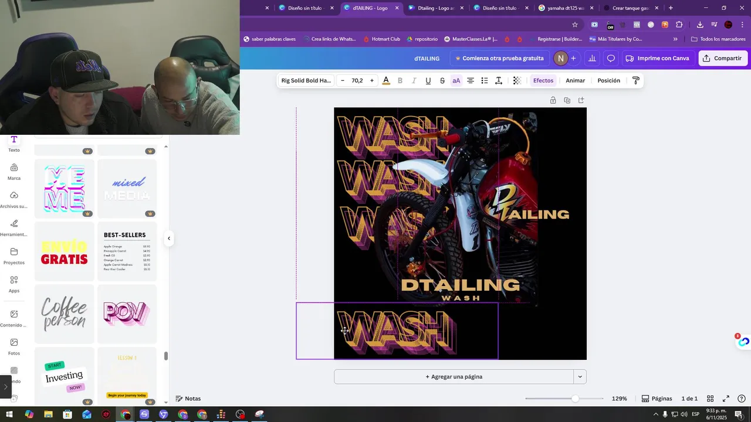The width and height of the screenshot is (751, 422).
Task: Click Agregar una página button
Action: [454, 377]
